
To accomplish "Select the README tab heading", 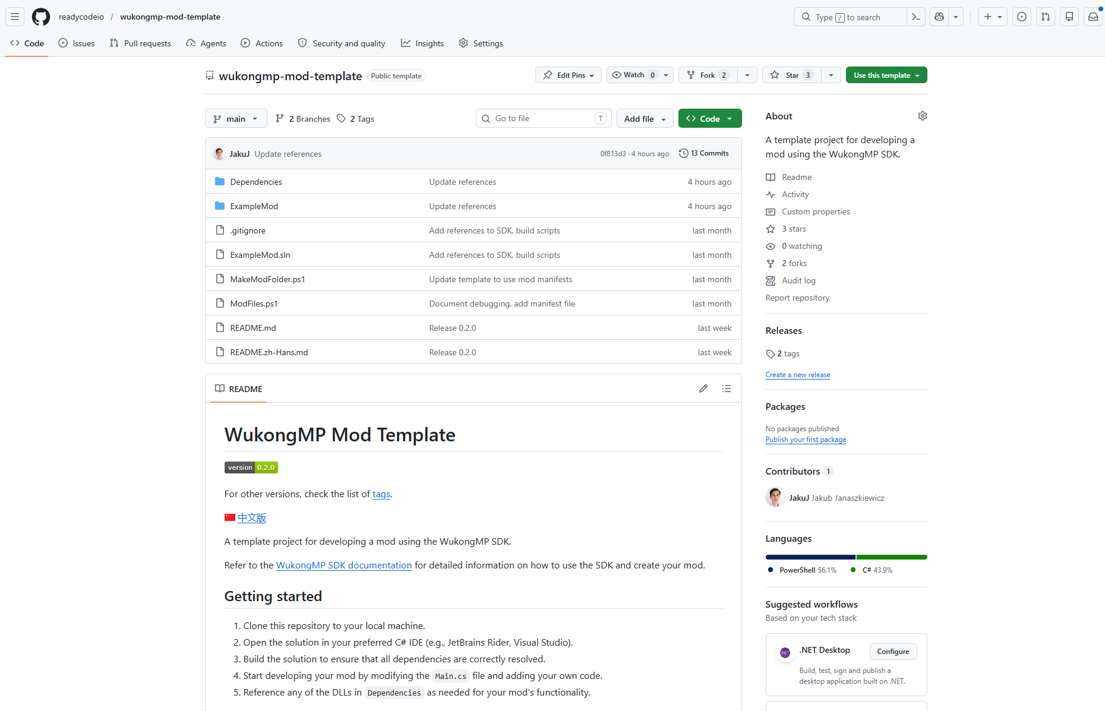I will [x=239, y=388].
